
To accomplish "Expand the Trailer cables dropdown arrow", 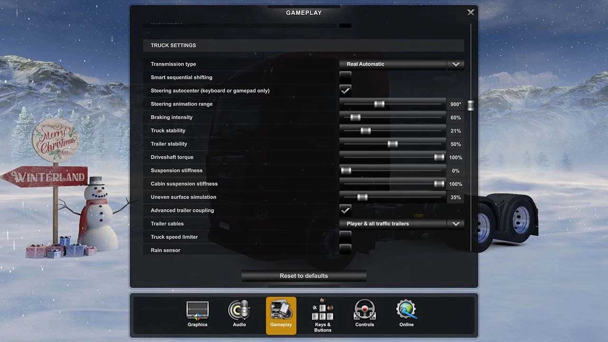I will (x=456, y=224).
